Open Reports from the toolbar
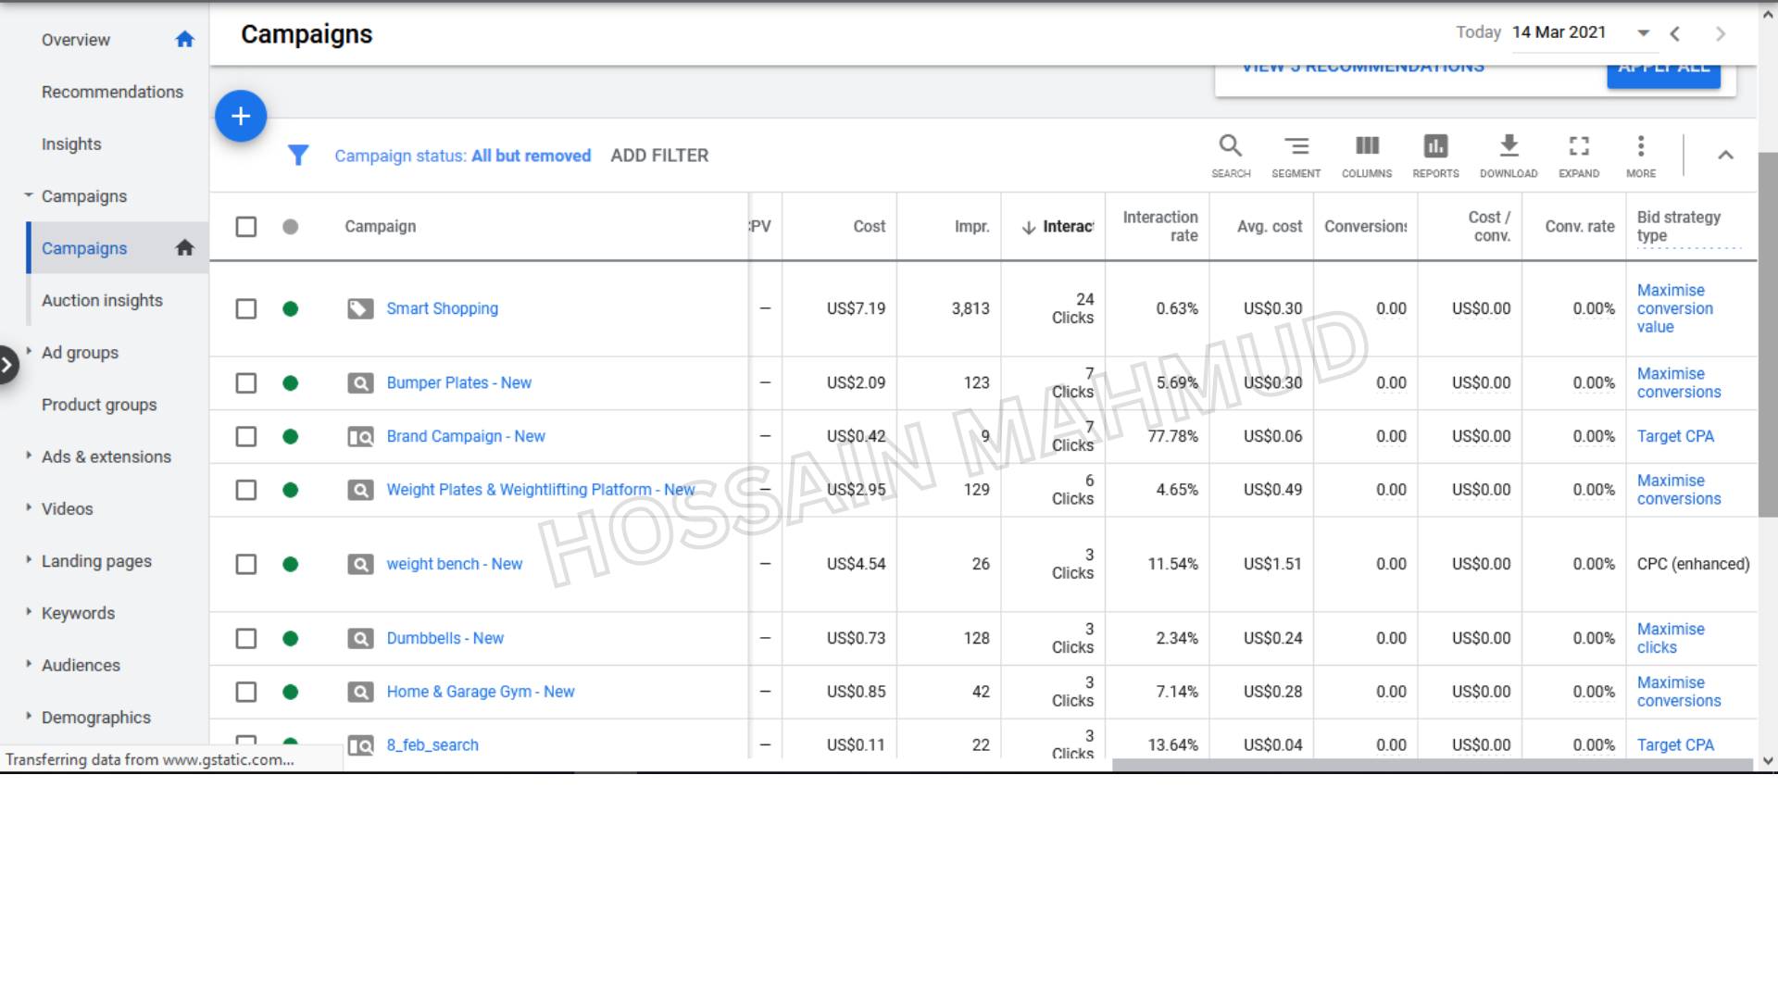This screenshot has height=1000, width=1778. (x=1435, y=156)
